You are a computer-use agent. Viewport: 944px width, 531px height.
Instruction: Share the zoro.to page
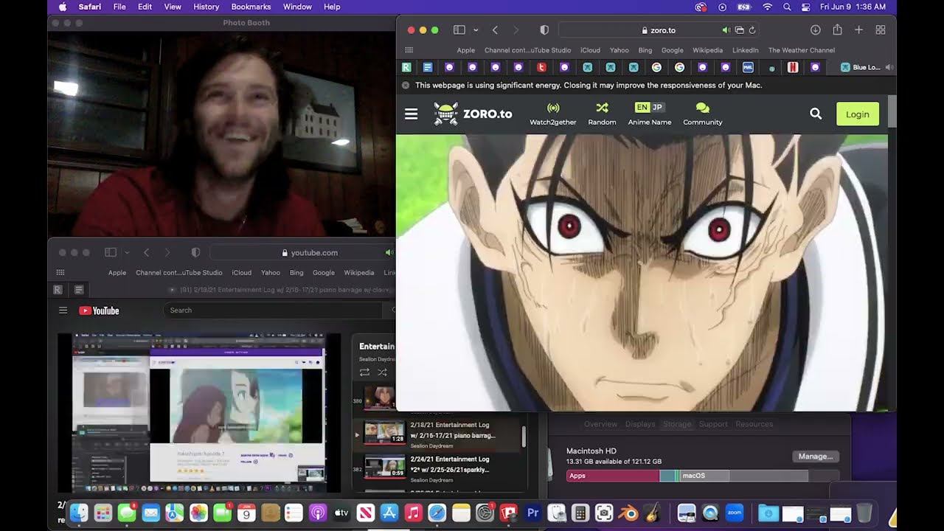(x=837, y=30)
